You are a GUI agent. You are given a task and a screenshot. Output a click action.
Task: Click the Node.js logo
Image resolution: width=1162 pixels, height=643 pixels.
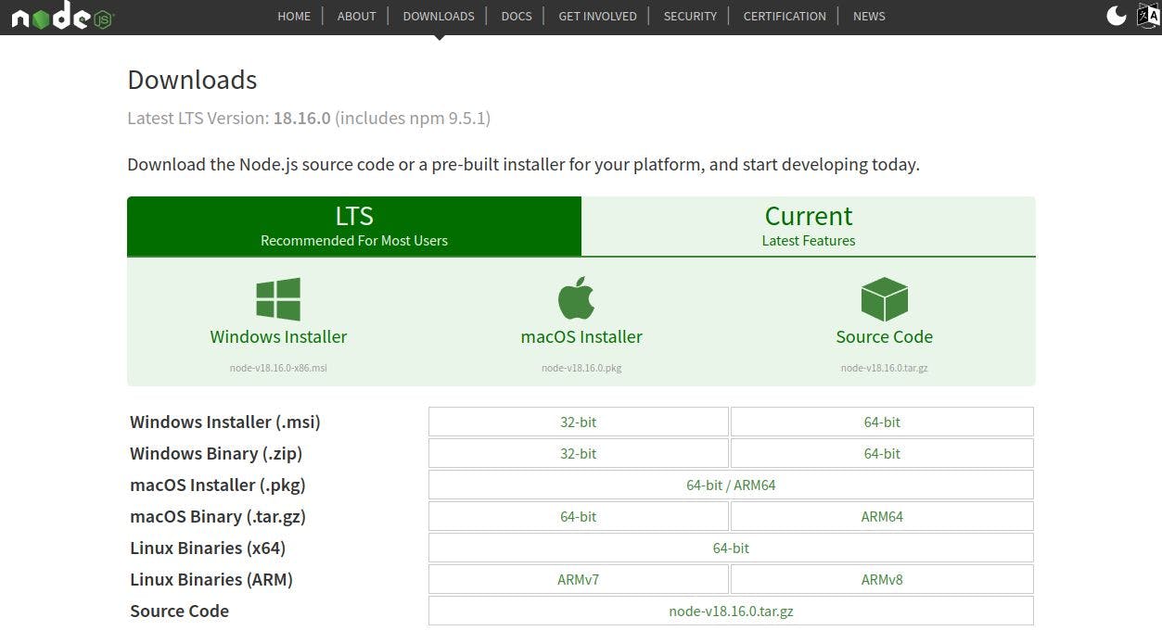click(x=61, y=17)
